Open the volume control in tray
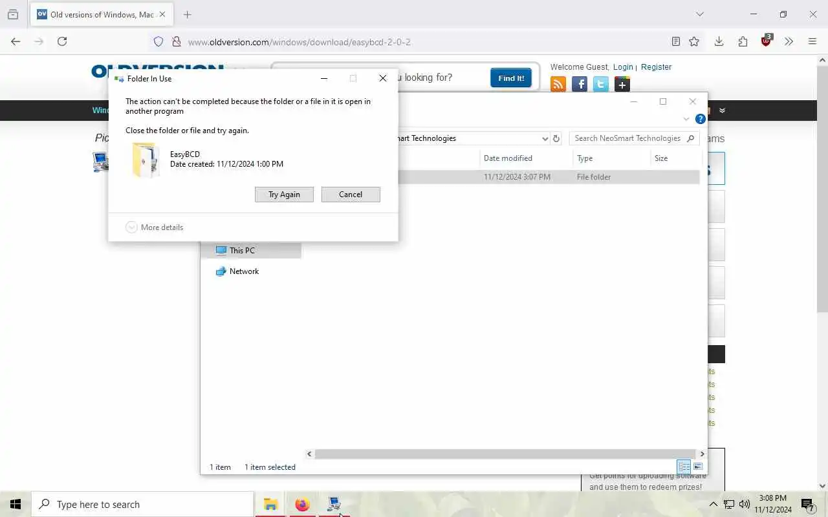Viewport: 828px width, 517px height. pyautogui.click(x=745, y=504)
